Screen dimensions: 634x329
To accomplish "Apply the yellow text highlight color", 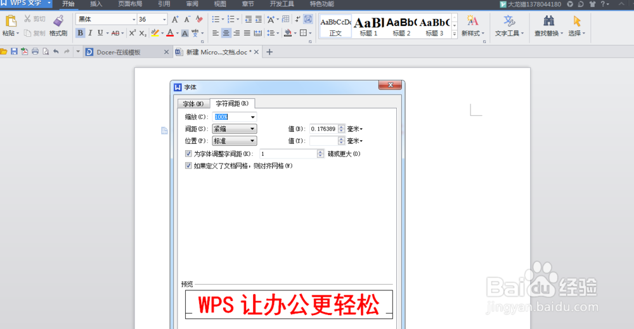I will pos(155,33).
